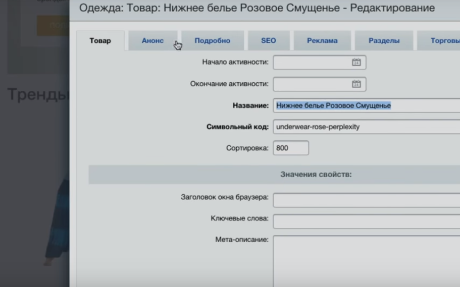The width and height of the screenshot is (460, 287).
Task: Click into the Начало активности date field
Action: [312, 63]
